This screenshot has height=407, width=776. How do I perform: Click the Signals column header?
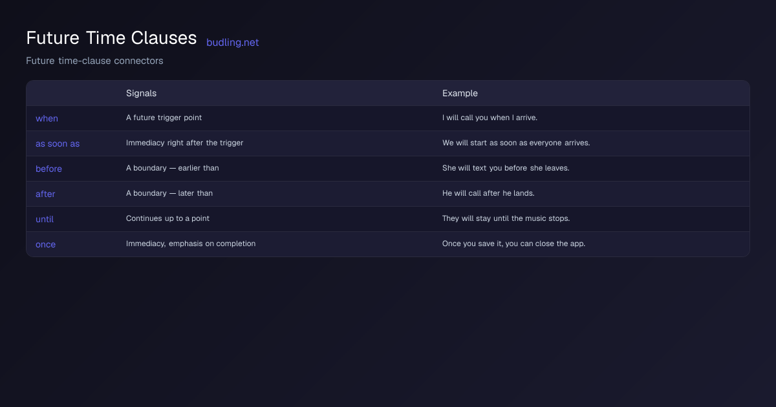tap(141, 93)
